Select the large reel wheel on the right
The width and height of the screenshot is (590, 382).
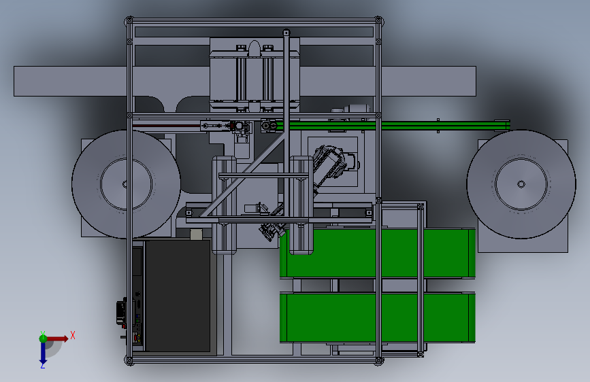pyautogui.click(x=521, y=184)
